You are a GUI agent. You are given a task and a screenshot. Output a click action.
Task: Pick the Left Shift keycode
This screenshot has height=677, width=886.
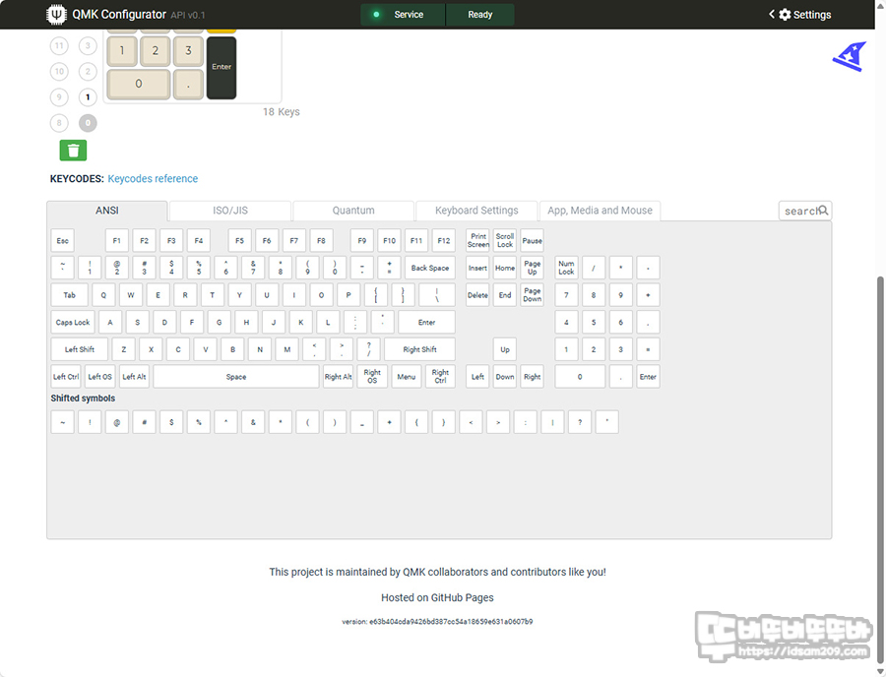pos(79,349)
